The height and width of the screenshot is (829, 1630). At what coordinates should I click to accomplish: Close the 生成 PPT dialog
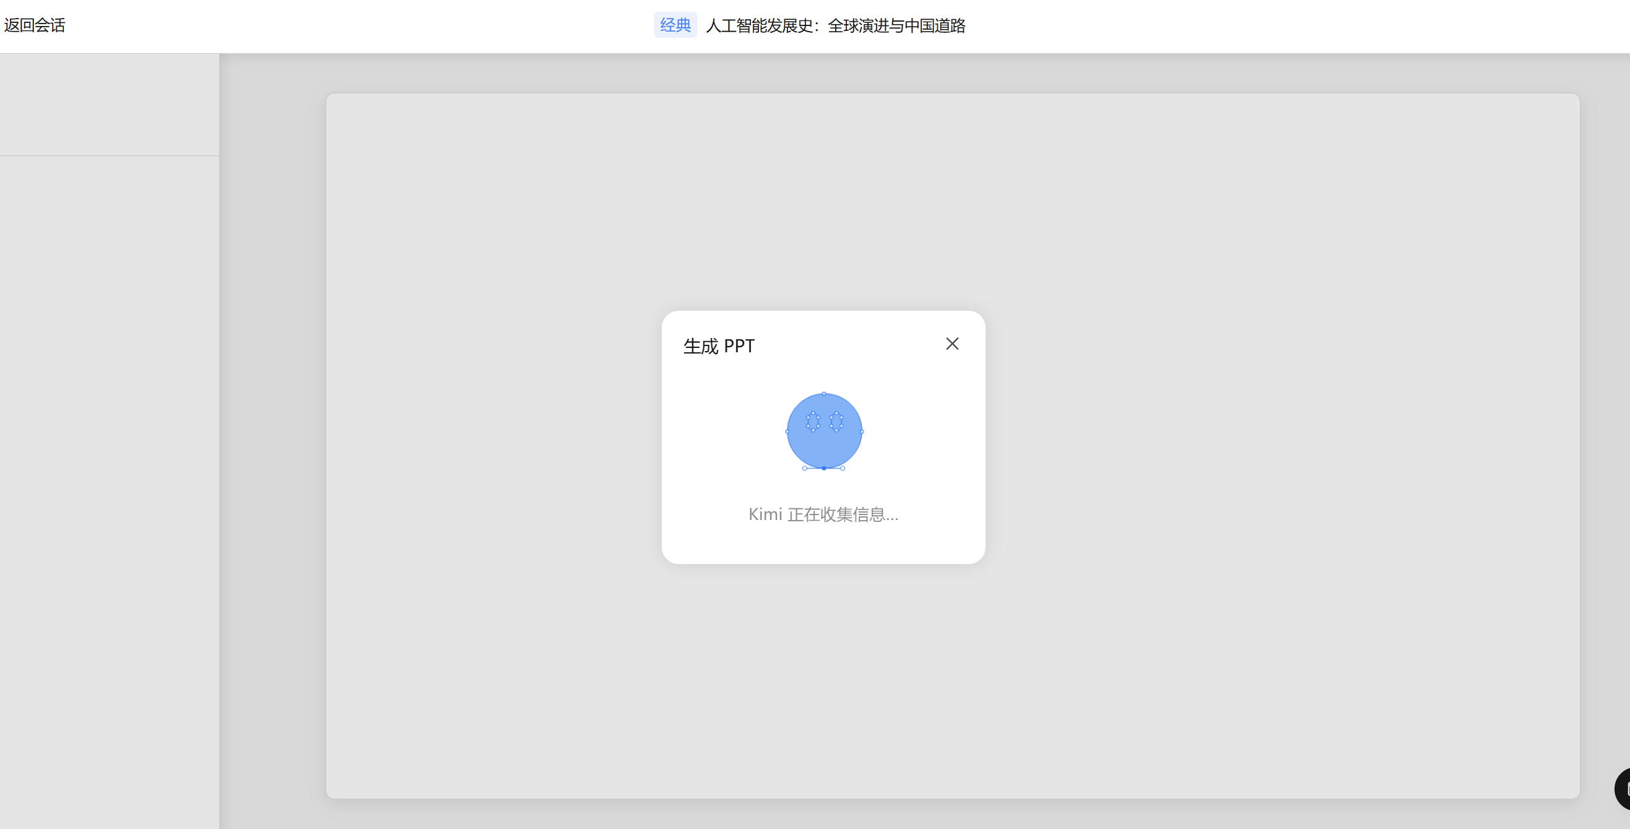click(x=952, y=344)
